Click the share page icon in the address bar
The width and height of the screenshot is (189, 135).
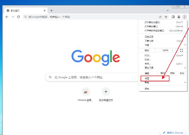[160, 17]
